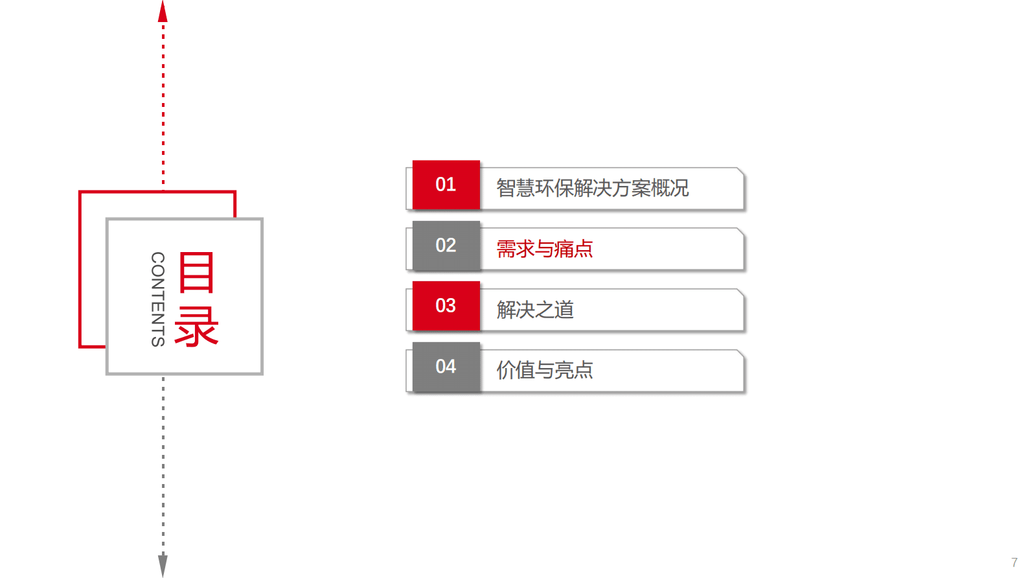Screen dimensions: 1028x578
Task: Select the red dotted vertical line
Action: (163, 104)
